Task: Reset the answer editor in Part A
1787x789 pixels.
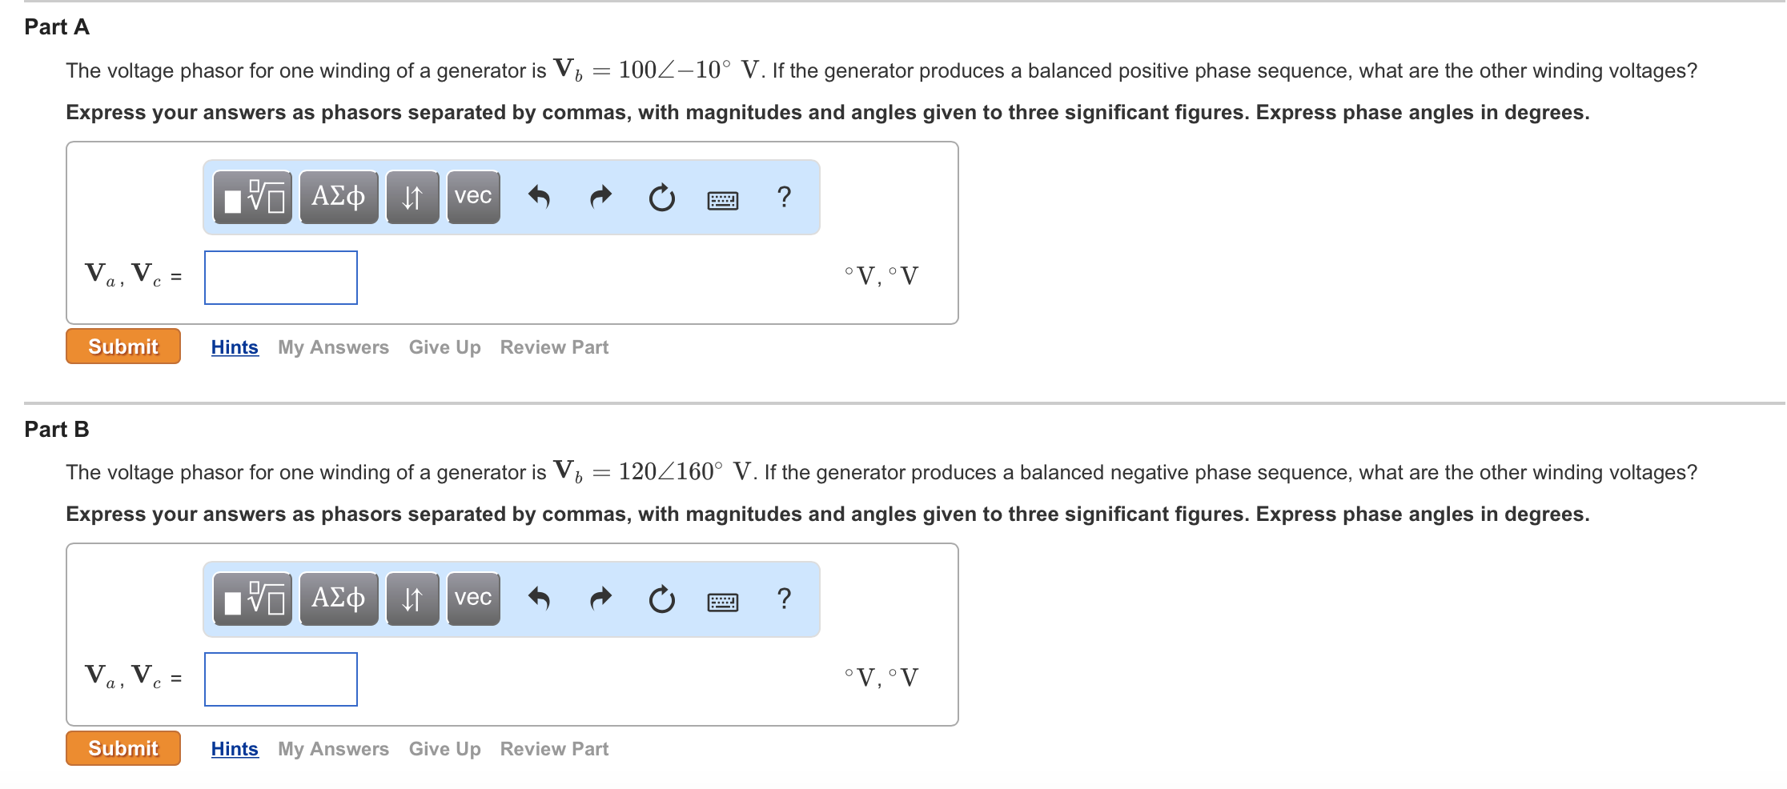Action: pos(660,197)
